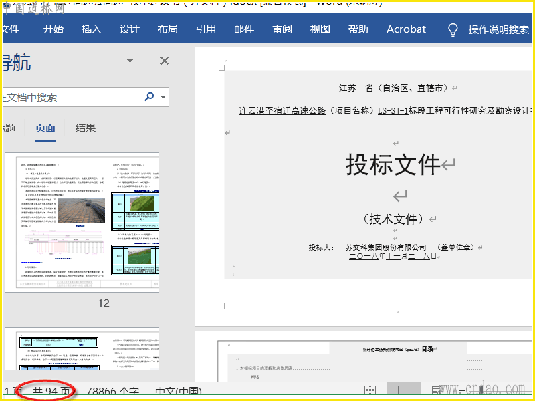Click the date 二〇一八年十一月二十八日
Image resolution: width=535 pixels, height=401 pixels.
coord(393,256)
